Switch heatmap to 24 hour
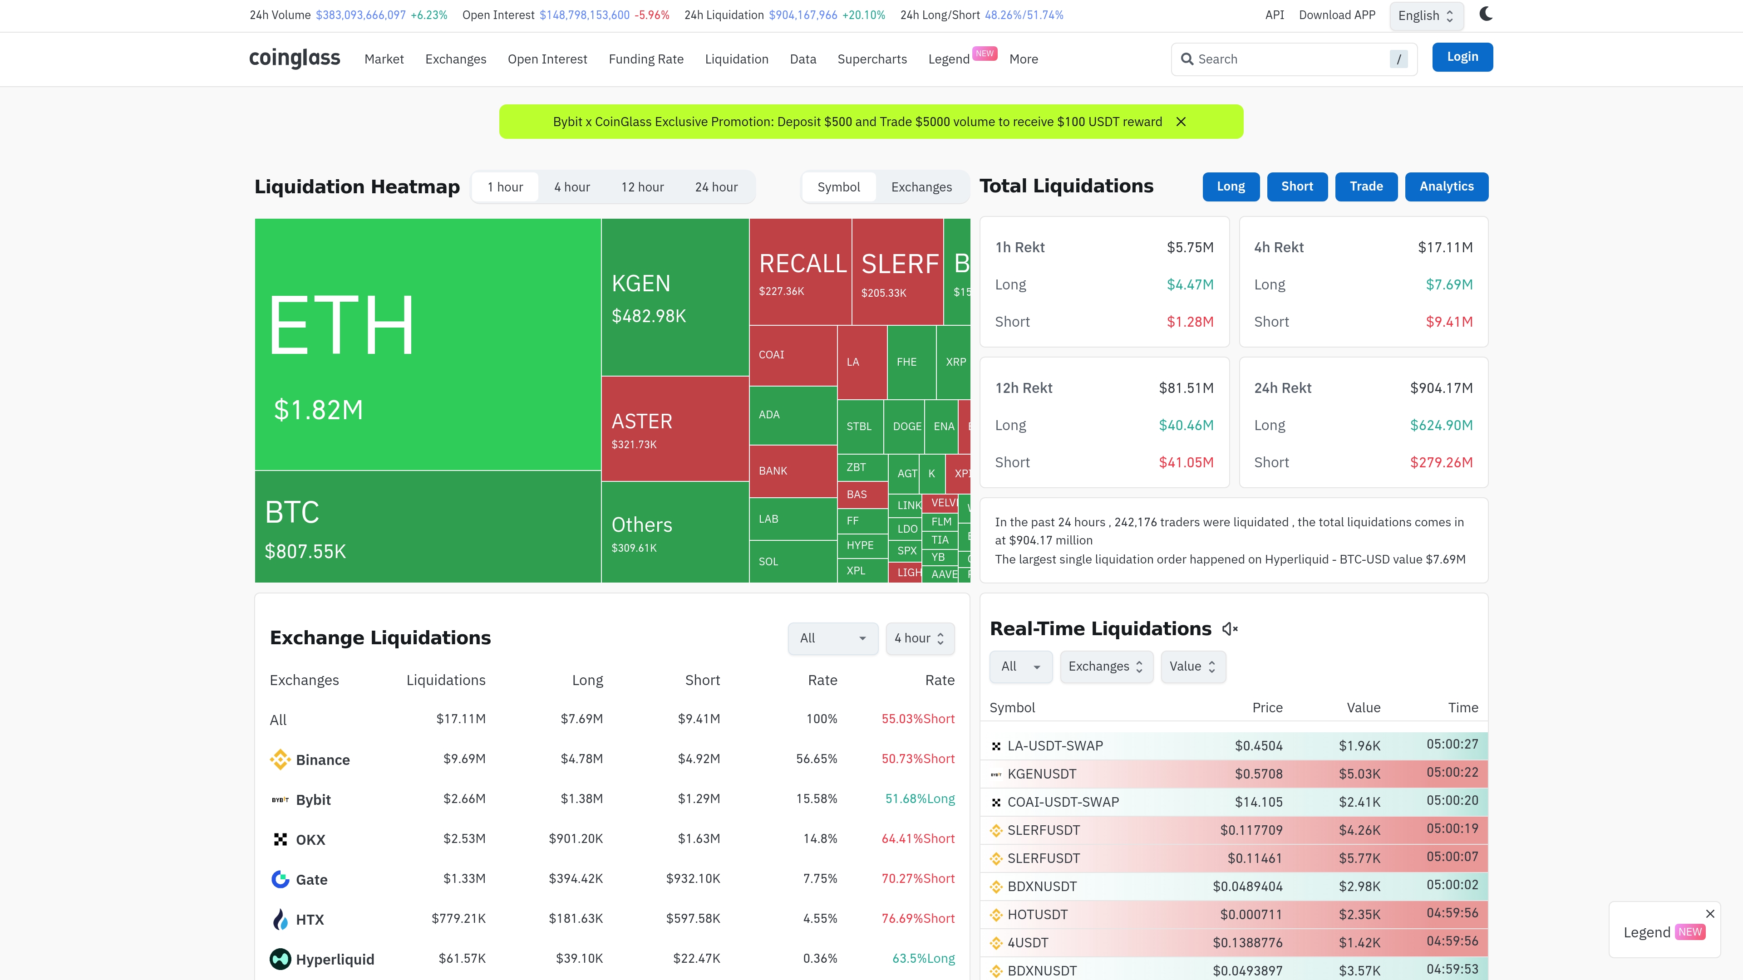This screenshot has width=1743, height=980. 716,187
